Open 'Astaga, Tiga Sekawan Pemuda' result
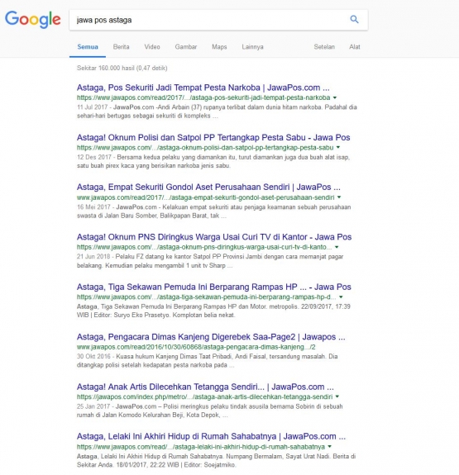 (x=214, y=287)
